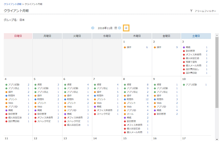Click 時間外 count 12 on day 8
The image size is (219, 141).
click(x=147, y=99)
